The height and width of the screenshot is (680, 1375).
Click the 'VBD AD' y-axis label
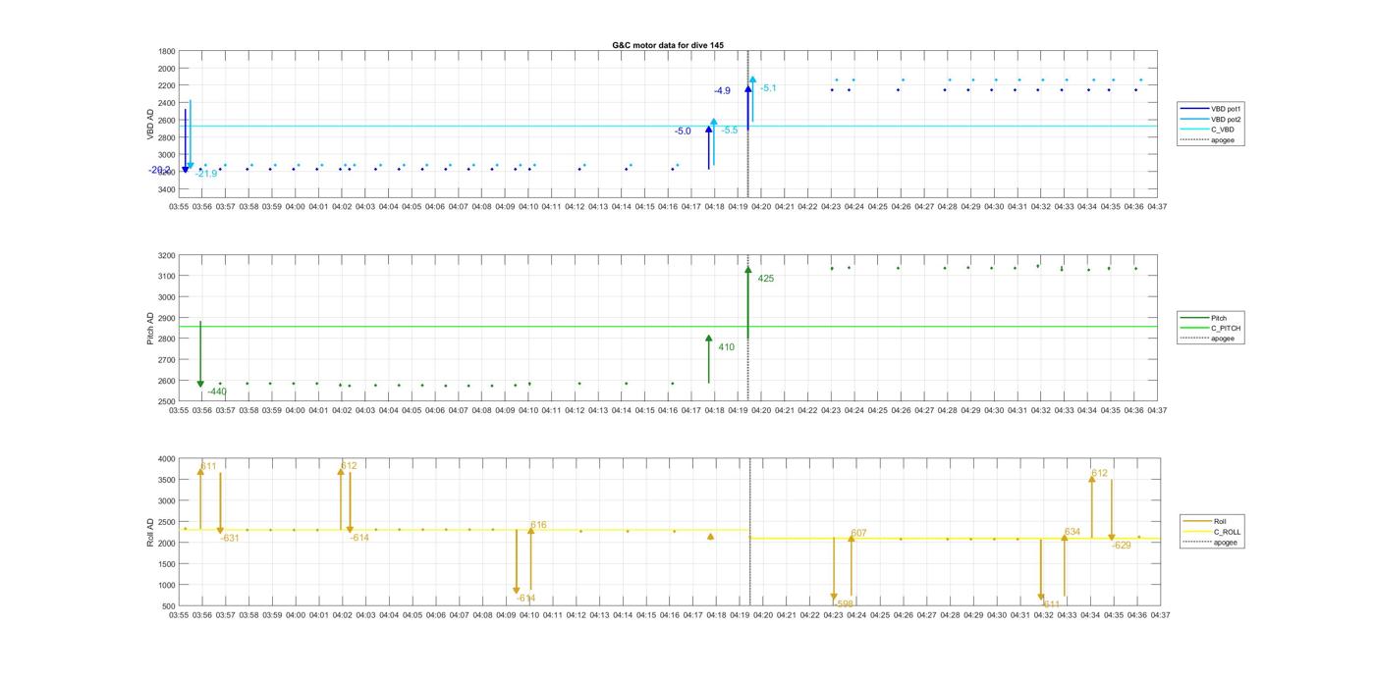(151, 124)
